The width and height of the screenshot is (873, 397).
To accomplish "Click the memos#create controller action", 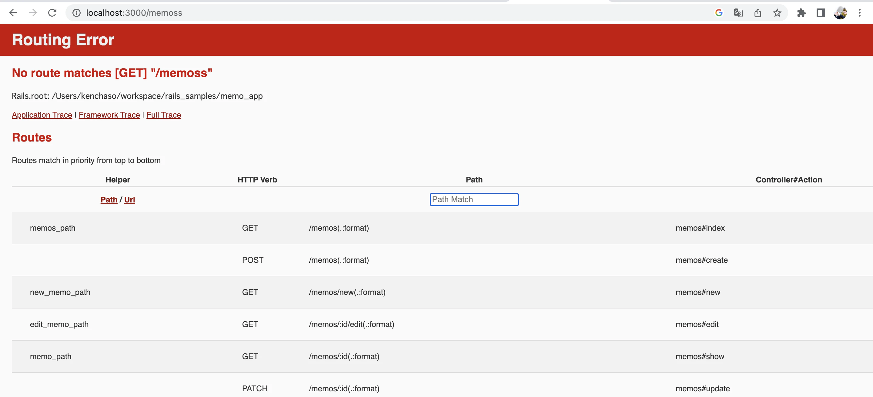I will pos(701,260).
